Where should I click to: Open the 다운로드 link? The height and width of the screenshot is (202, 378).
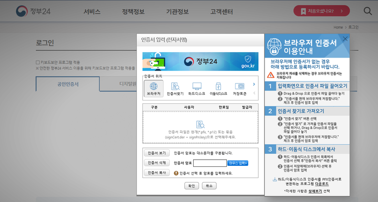pos(322,184)
